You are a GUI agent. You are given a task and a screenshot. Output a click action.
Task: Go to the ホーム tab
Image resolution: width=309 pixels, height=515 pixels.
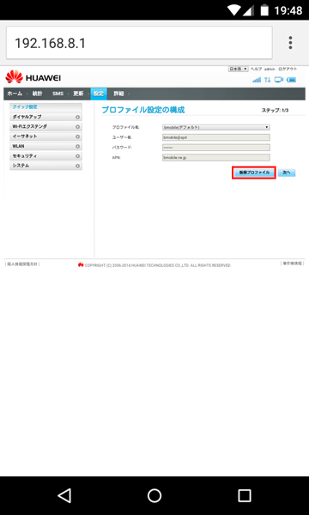pyautogui.click(x=15, y=94)
